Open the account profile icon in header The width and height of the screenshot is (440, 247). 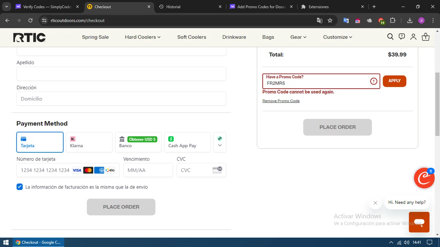(413, 37)
